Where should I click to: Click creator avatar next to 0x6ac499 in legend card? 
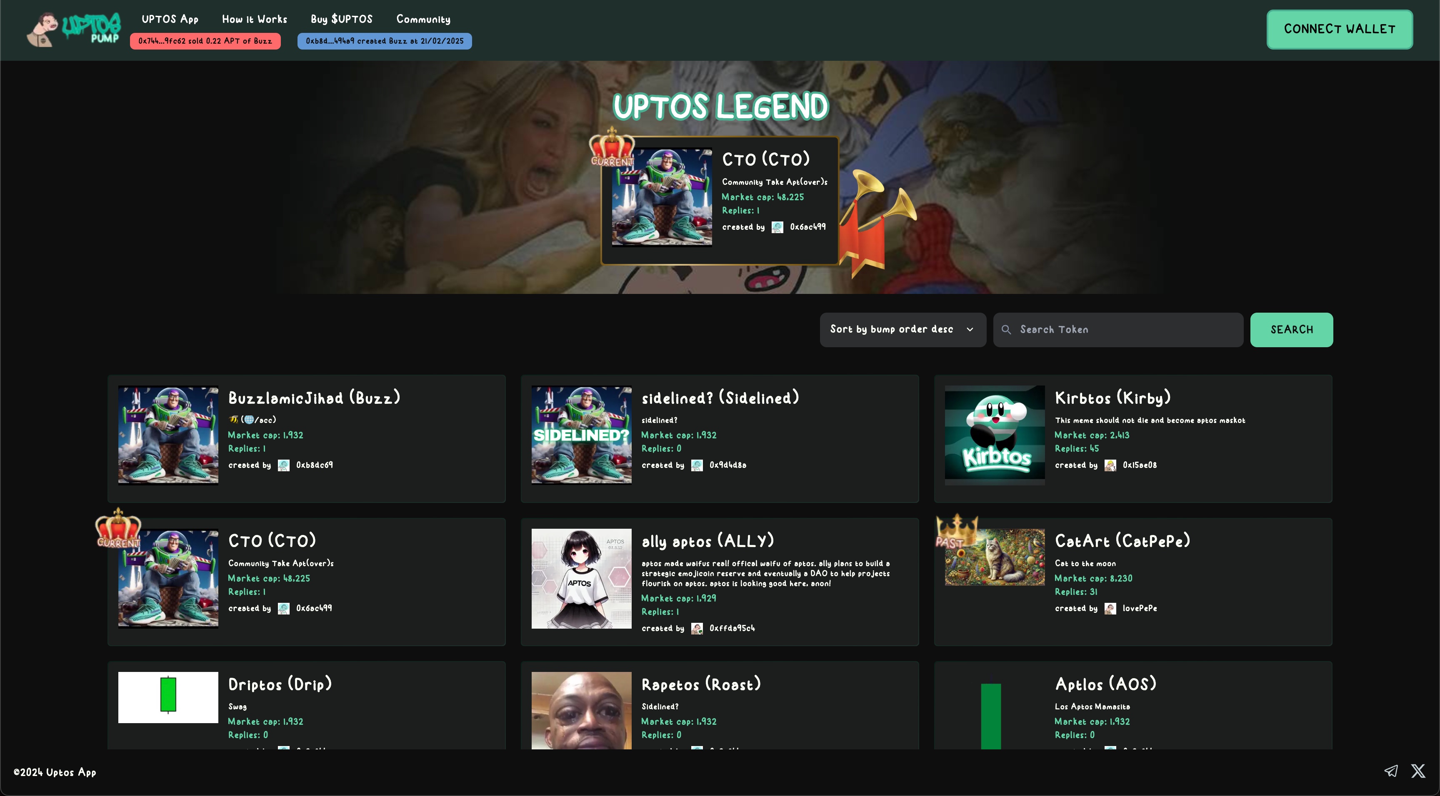(x=777, y=227)
